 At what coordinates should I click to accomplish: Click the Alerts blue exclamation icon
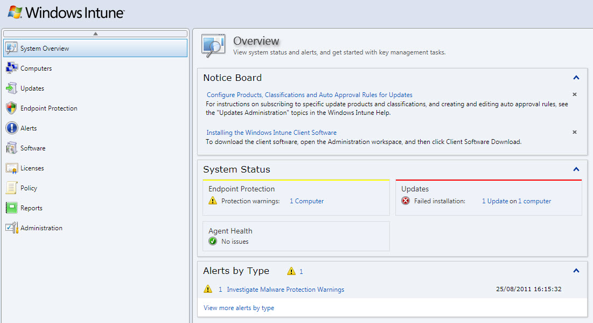11,128
